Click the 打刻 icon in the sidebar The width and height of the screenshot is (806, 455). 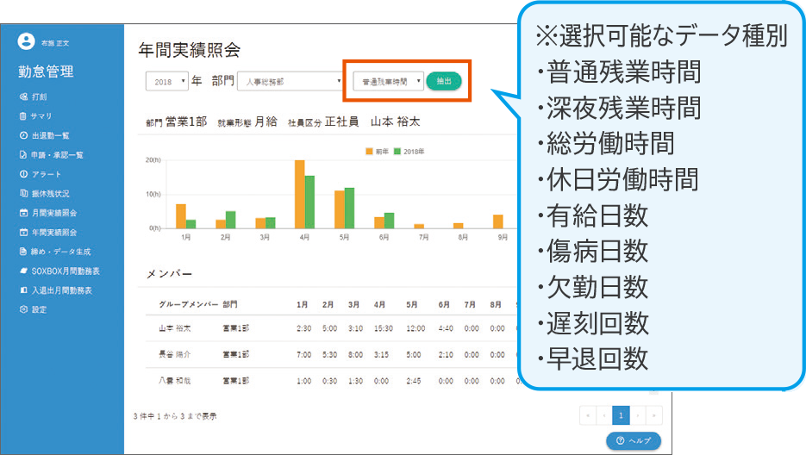coord(23,97)
